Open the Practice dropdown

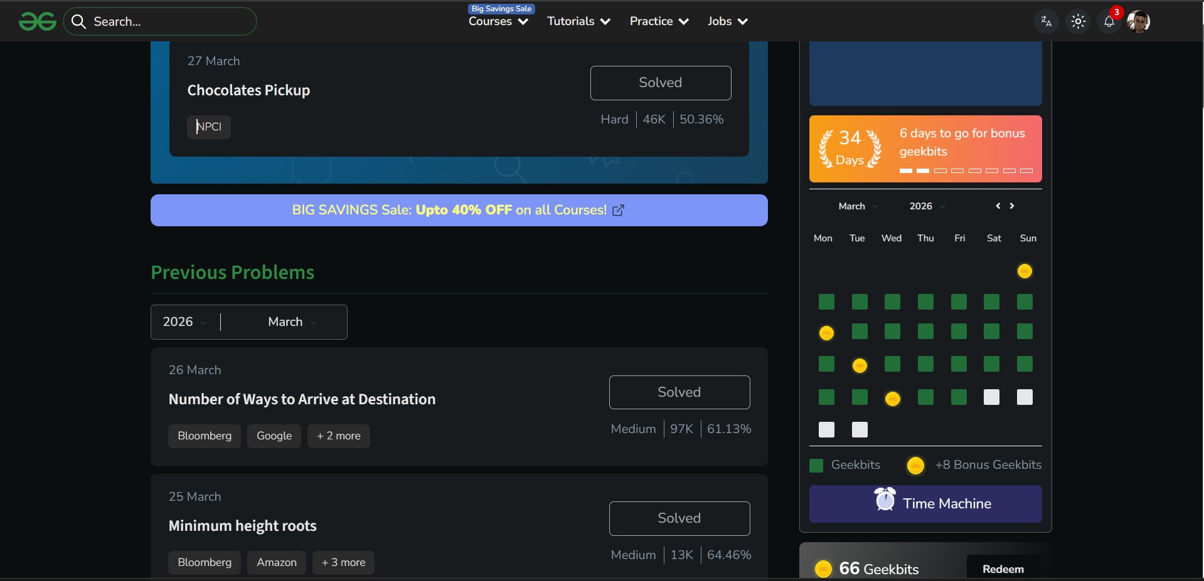click(659, 21)
